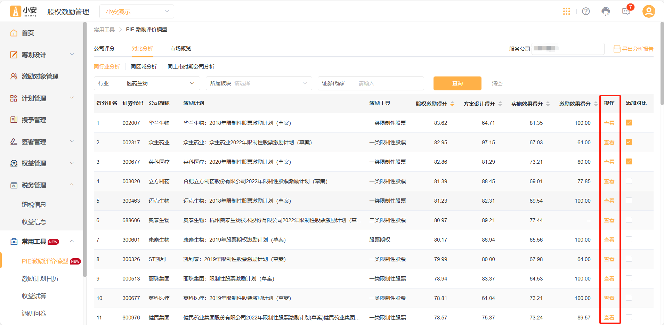Expand the 计划管理 menu chevron
This screenshot has width=664, height=325.
[72, 98]
